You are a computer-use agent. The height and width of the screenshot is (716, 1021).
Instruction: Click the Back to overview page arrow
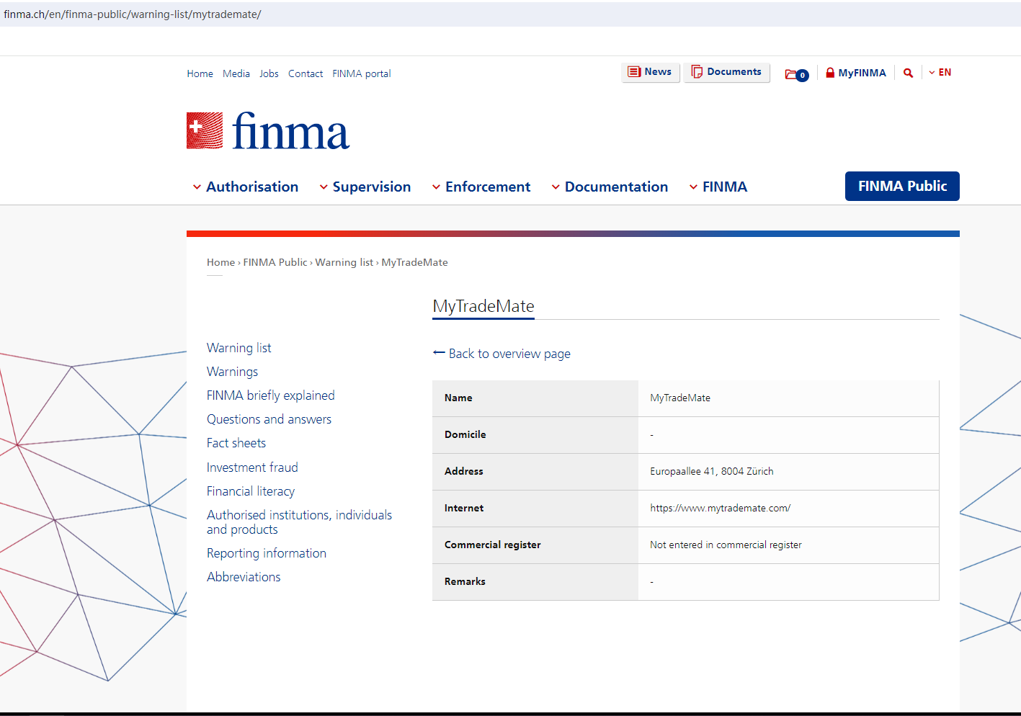pyautogui.click(x=439, y=353)
